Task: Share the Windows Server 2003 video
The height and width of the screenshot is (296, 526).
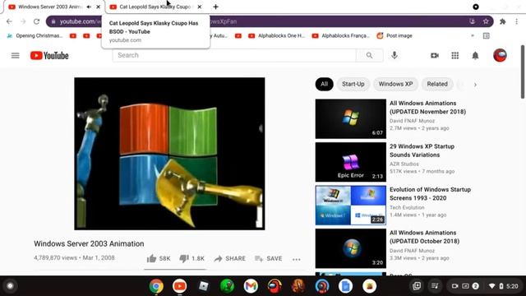Action: (230, 258)
